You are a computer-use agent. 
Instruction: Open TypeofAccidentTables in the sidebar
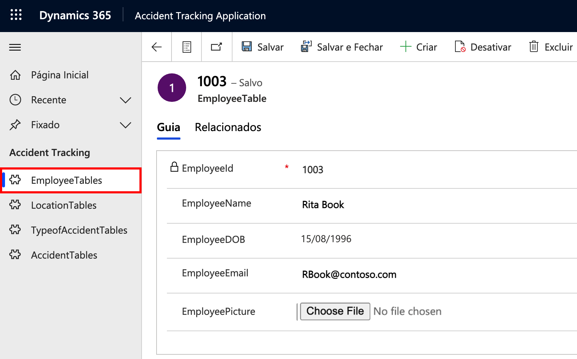79,230
